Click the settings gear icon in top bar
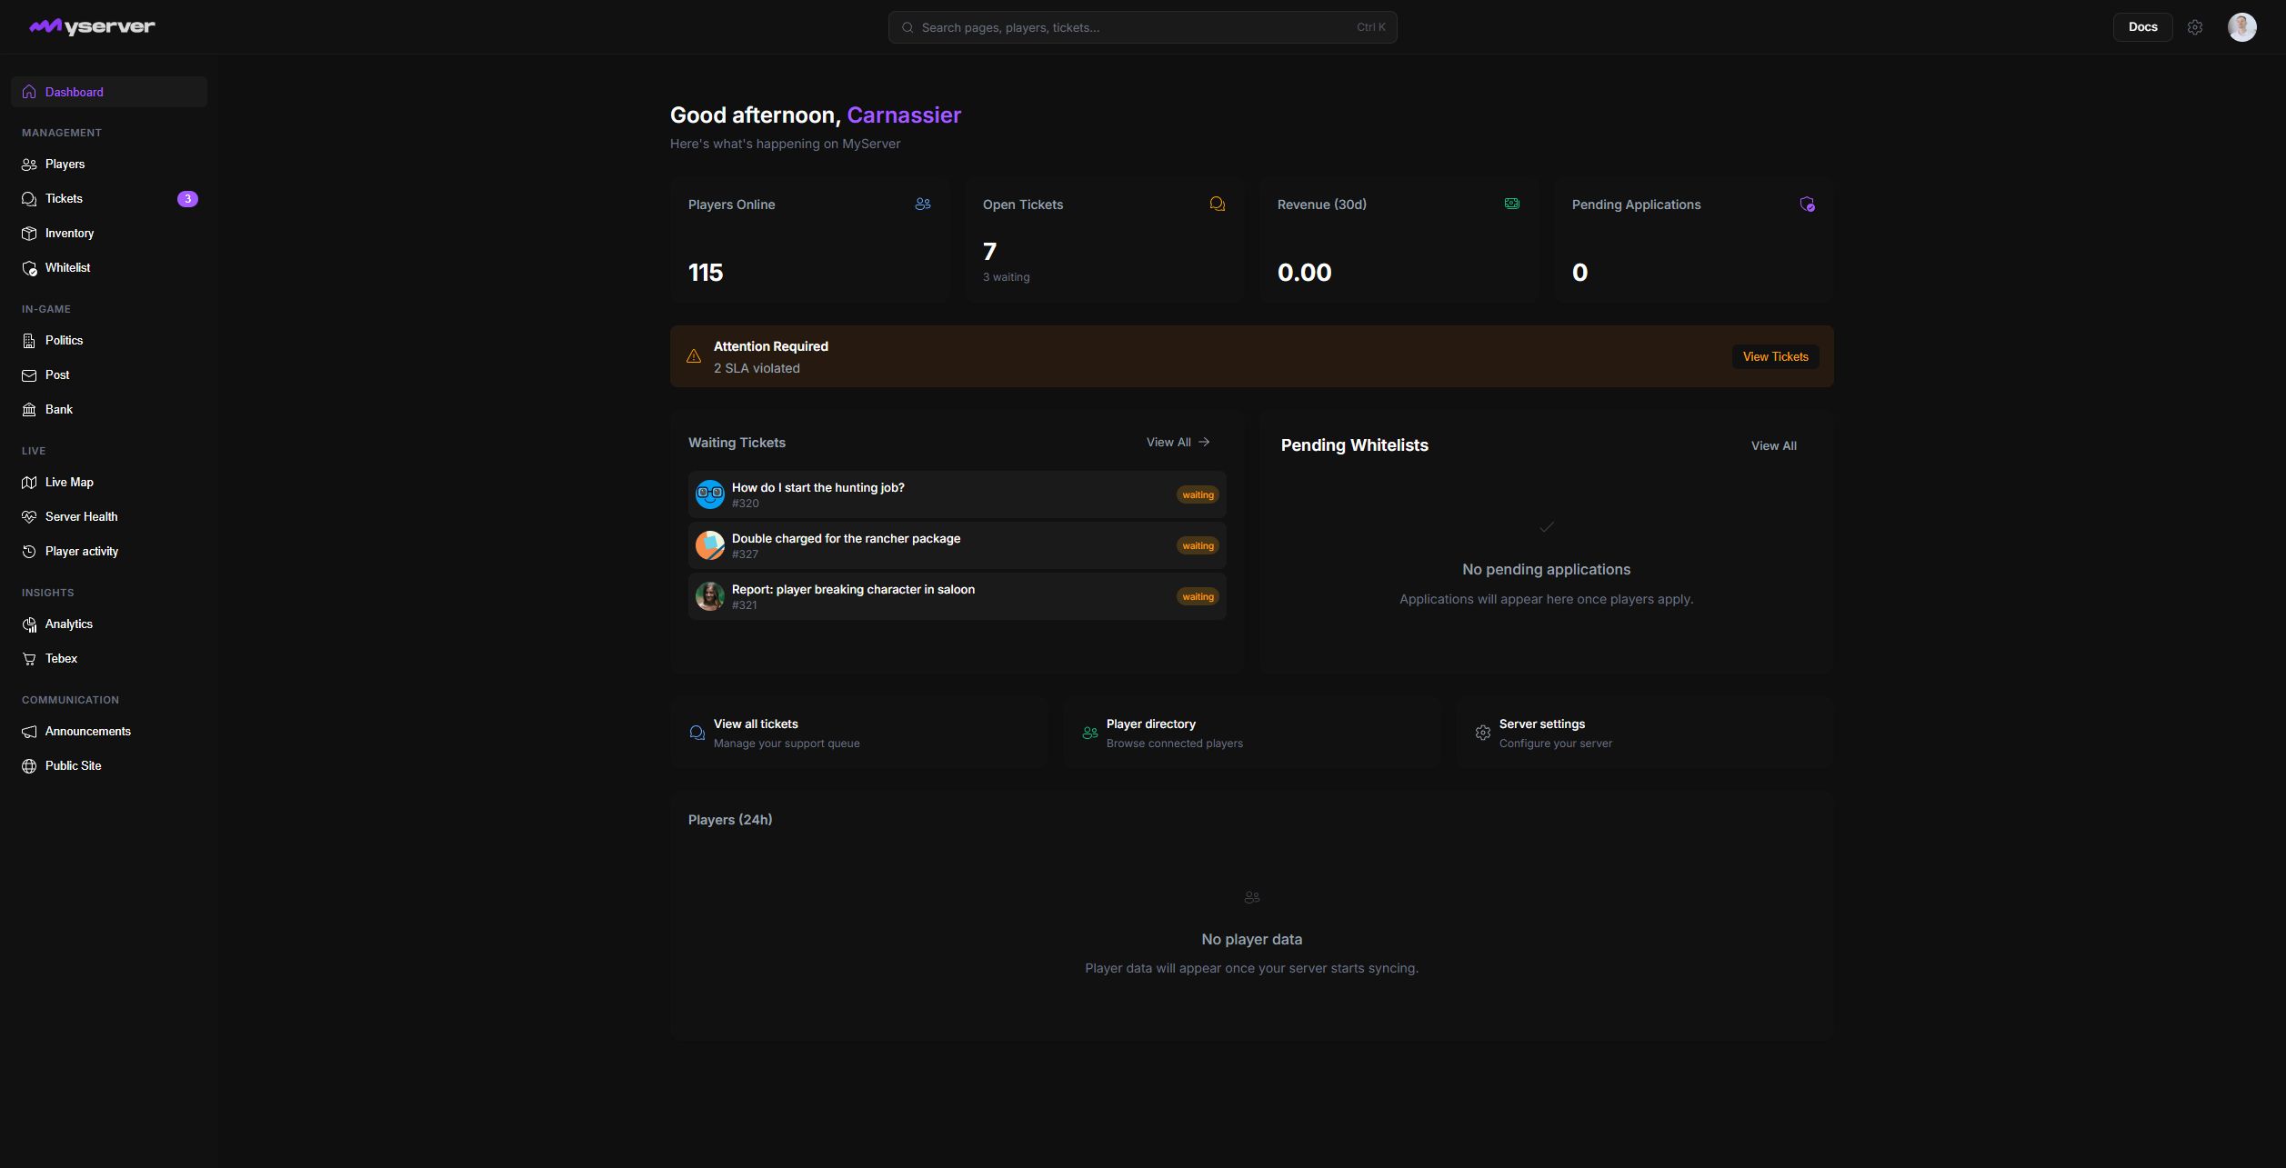The height and width of the screenshot is (1168, 2286). tap(2195, 27)
